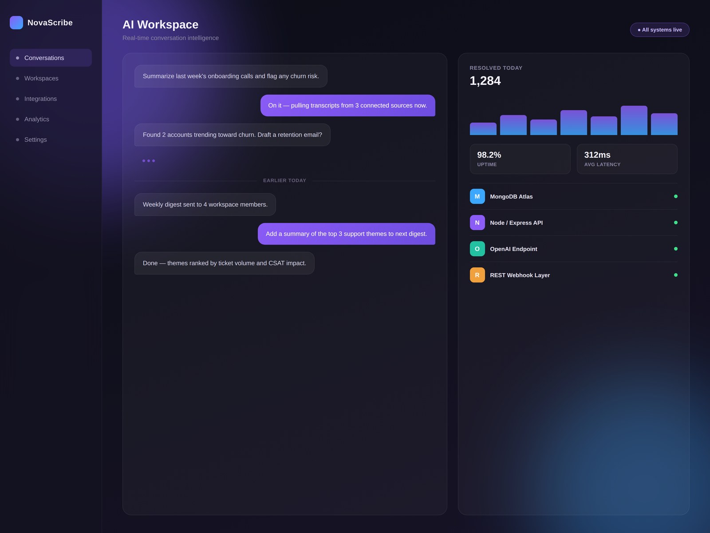Click the Node / Express API N icon
The width and height of the screenshot is (710, 533).
click(x=477, y=223)
